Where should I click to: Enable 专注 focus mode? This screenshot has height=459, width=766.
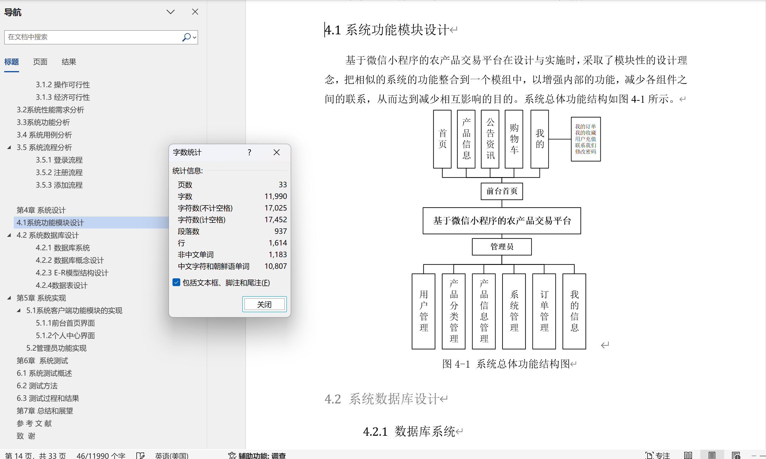[658, 455]
